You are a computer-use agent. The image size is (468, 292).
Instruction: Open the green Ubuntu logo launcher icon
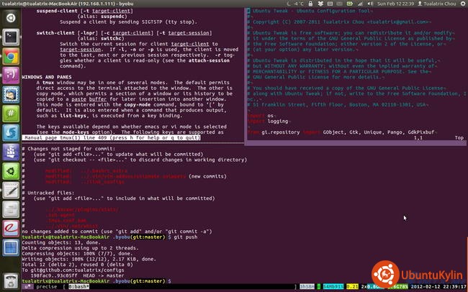(x=11, y=171)
